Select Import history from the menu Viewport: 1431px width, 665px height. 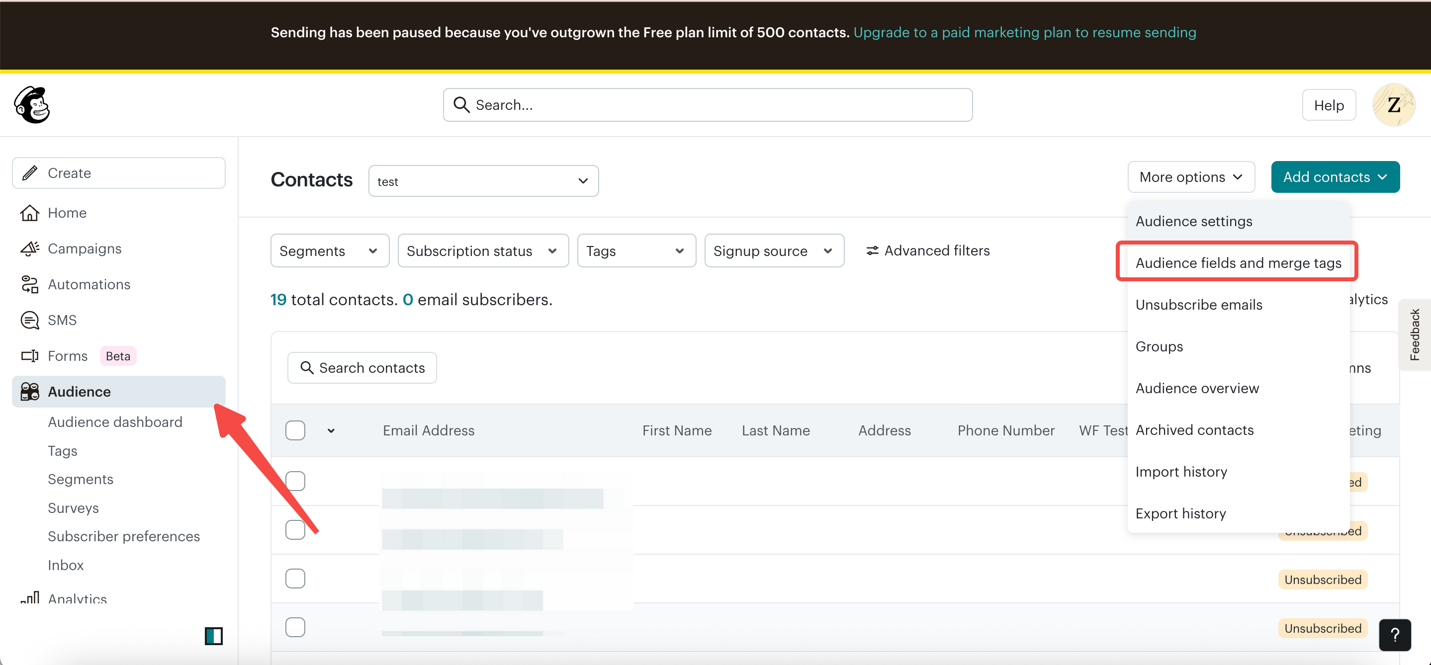[x=1181, y=471]
